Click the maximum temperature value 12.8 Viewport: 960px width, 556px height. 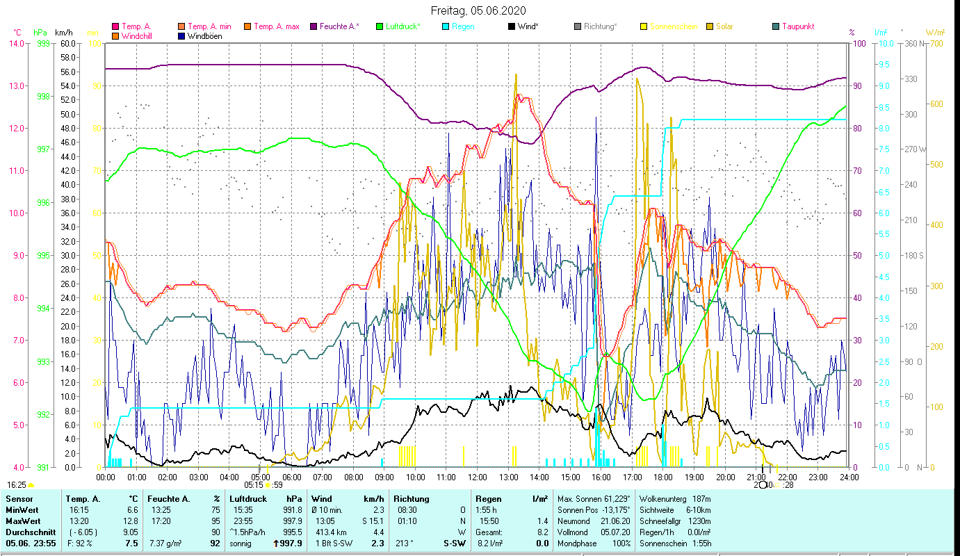coord(131,521)
